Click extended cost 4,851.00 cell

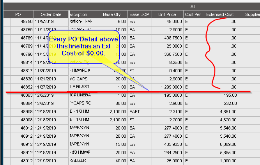(220, 112)
